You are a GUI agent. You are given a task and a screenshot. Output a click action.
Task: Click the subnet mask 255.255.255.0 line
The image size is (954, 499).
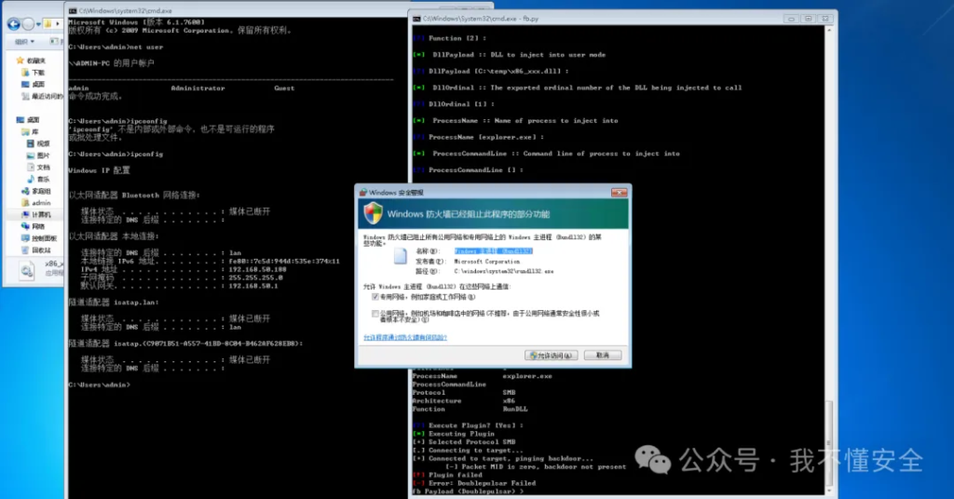(x=182, y=277)
